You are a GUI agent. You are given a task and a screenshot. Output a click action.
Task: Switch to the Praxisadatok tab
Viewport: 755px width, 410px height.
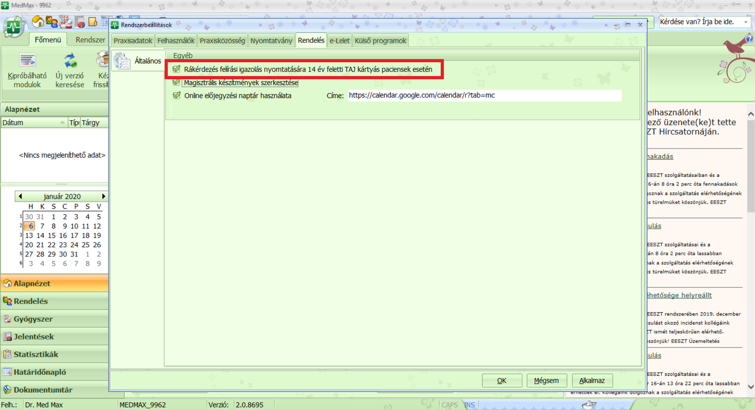pos(133,41)
